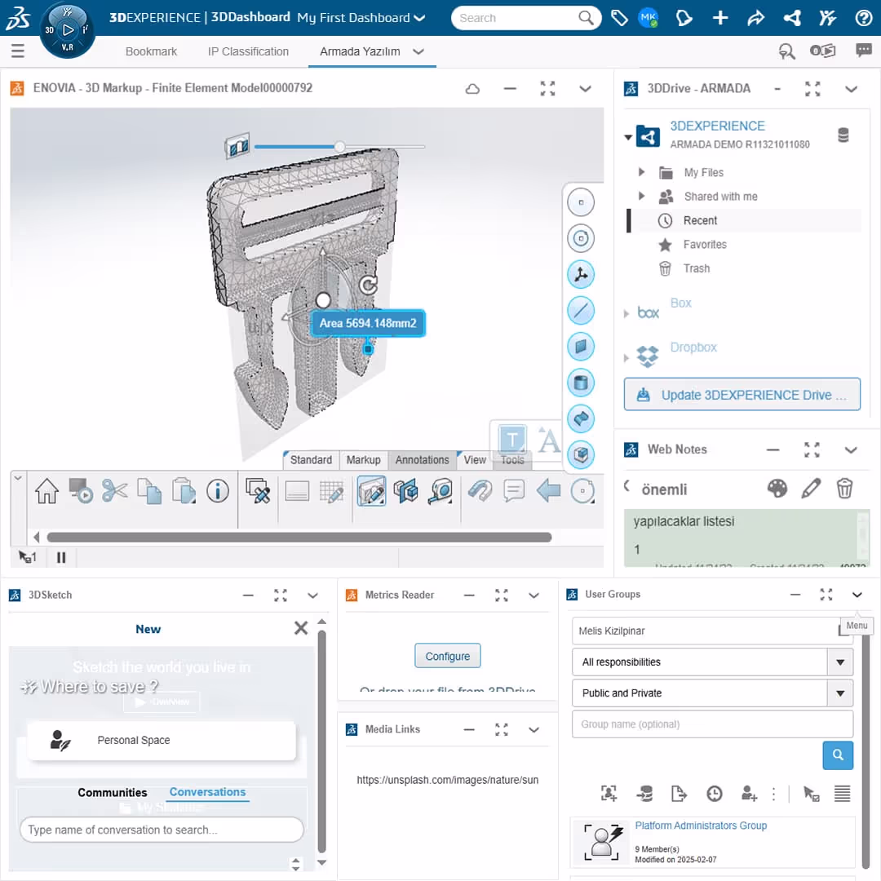The image size is (881, 881).
Task: Click the Configure button in Metrics Reader
Action: tap(447, 656)
